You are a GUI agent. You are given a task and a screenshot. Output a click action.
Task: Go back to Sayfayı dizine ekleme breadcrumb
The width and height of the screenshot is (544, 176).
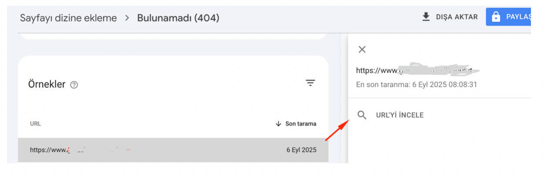pos(68,18)
